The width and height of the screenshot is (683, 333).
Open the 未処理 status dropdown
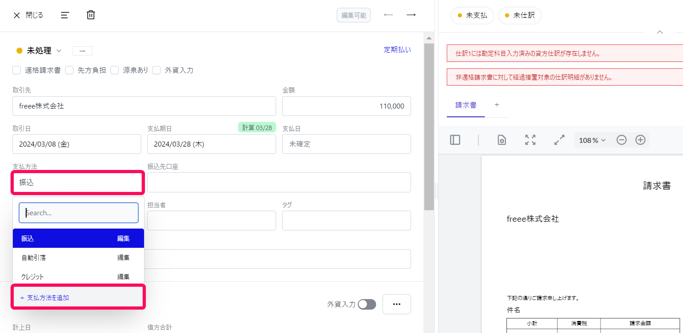coord(39,51)
